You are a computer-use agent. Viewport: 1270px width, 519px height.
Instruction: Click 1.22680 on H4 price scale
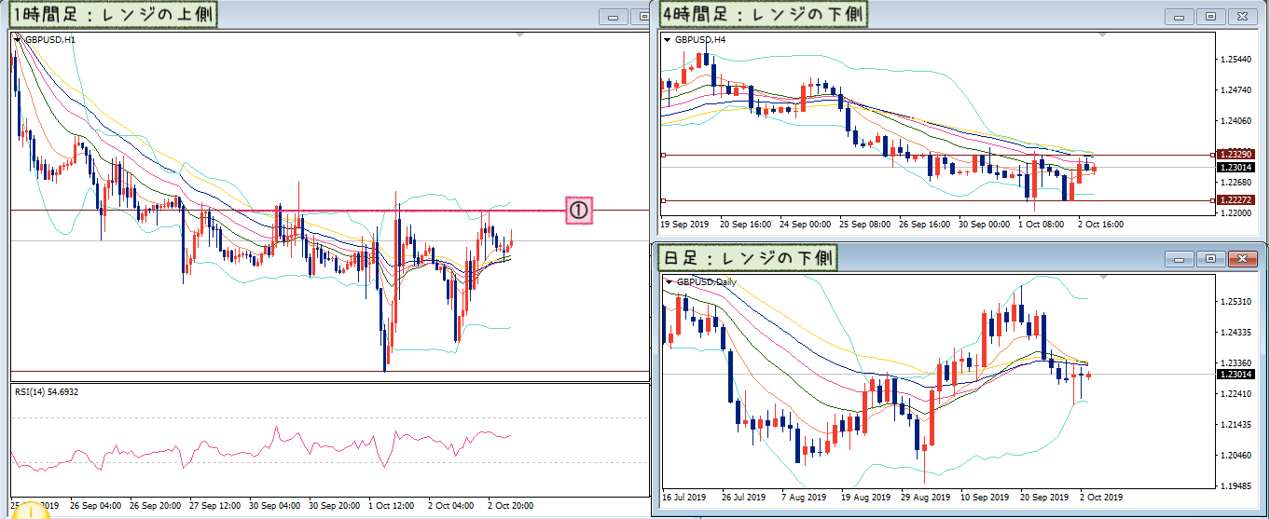pos(1236,183)
